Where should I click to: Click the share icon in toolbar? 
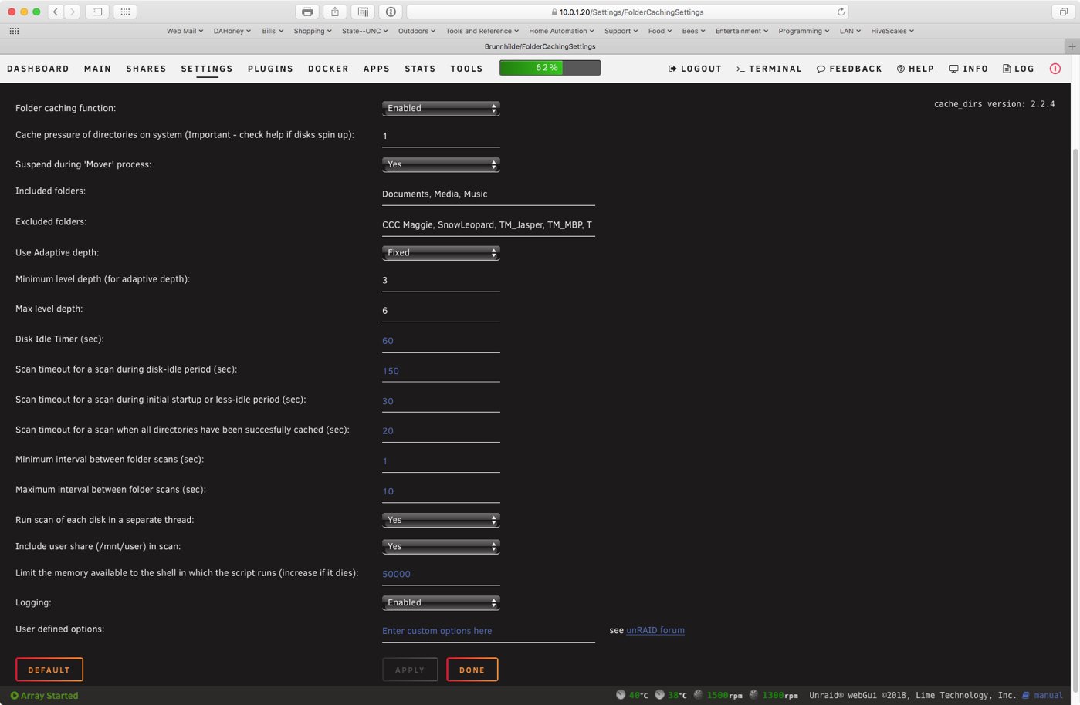[x=335, y=12]
